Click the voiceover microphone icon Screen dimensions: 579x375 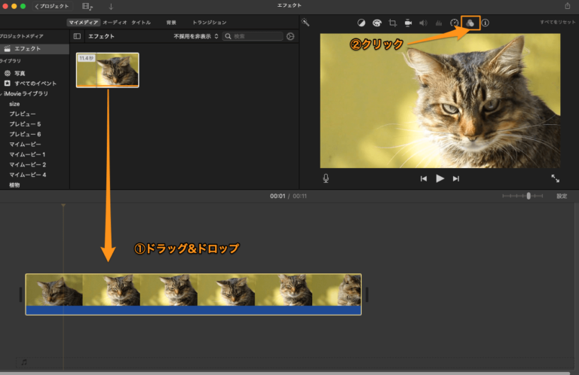click(x=326, y=178)
